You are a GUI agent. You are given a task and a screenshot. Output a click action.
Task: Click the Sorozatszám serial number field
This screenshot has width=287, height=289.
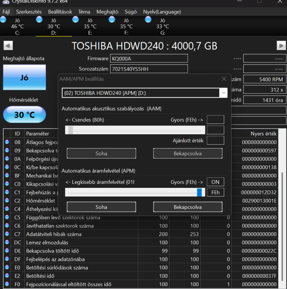149,69
